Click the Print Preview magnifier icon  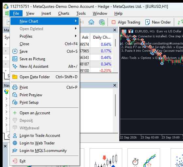15,95
